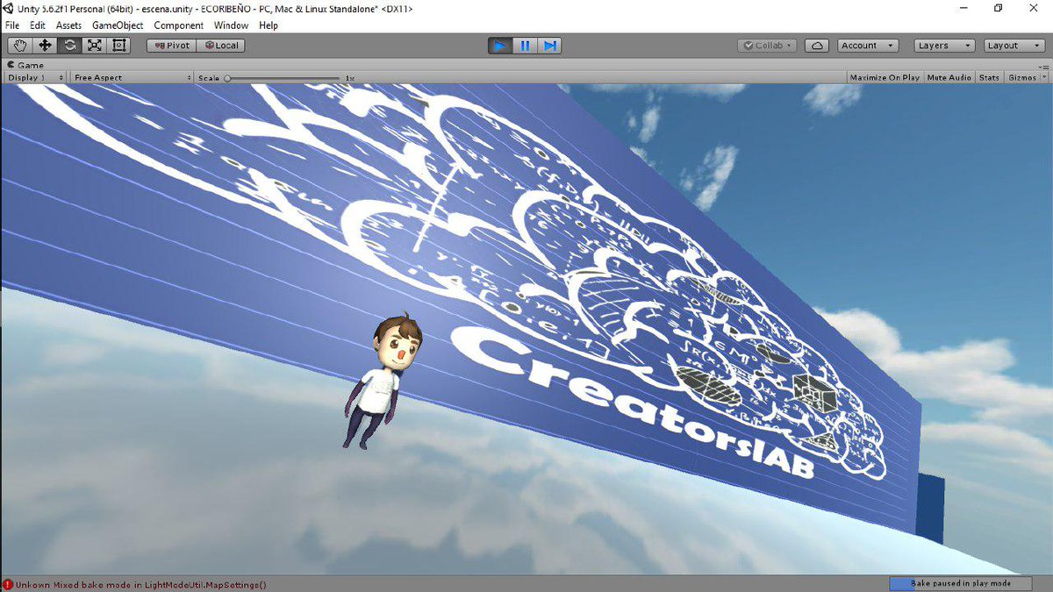The width and height of the screenshot is (1053, 592).
Task: Click the Unkown Mixed bake mode error message
Action: [x=140, y=584]
